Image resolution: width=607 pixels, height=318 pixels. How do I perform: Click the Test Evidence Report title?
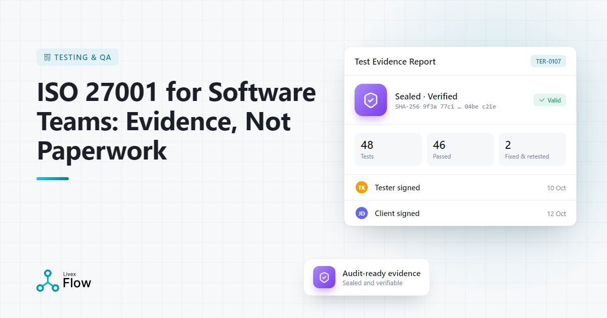coord(395,62)
